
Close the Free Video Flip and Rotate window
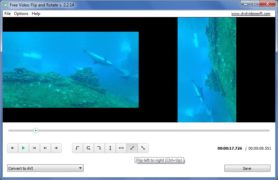point(267,3)
